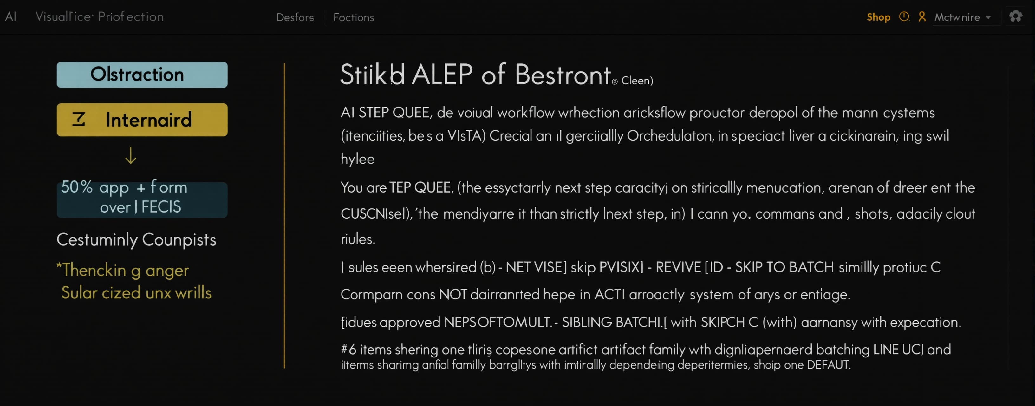The image size is (1035, 406).
Task: Click the Olstraction button
Action: point(142,75)
